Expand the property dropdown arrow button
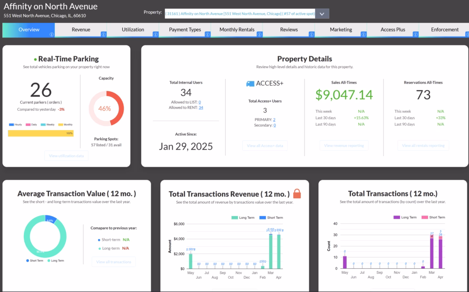The height and width of the screenshot is (292, 469). click(322, 13)
